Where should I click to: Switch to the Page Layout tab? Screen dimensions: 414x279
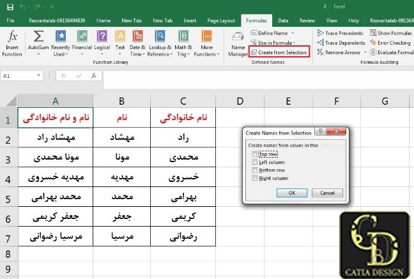click(x=221, y=20)
